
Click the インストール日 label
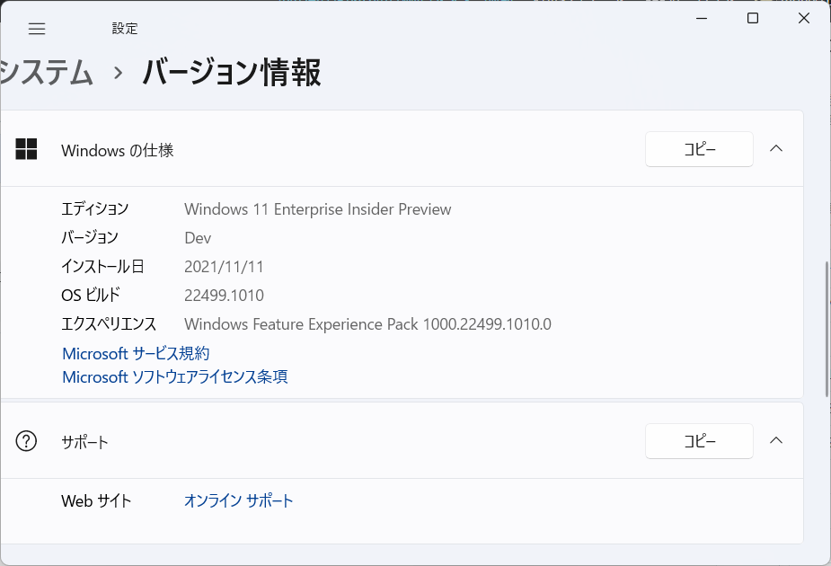(102, 266)
